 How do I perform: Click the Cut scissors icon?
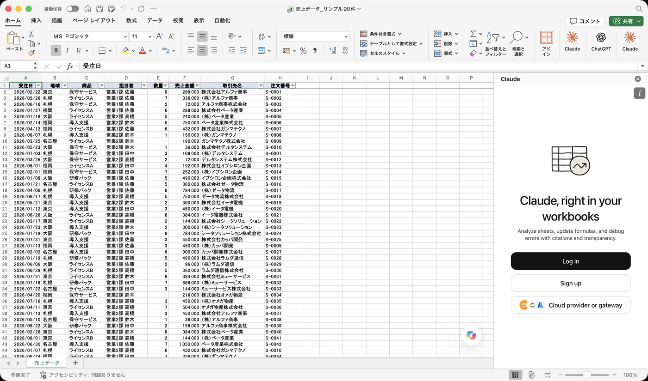coord(31,34)
